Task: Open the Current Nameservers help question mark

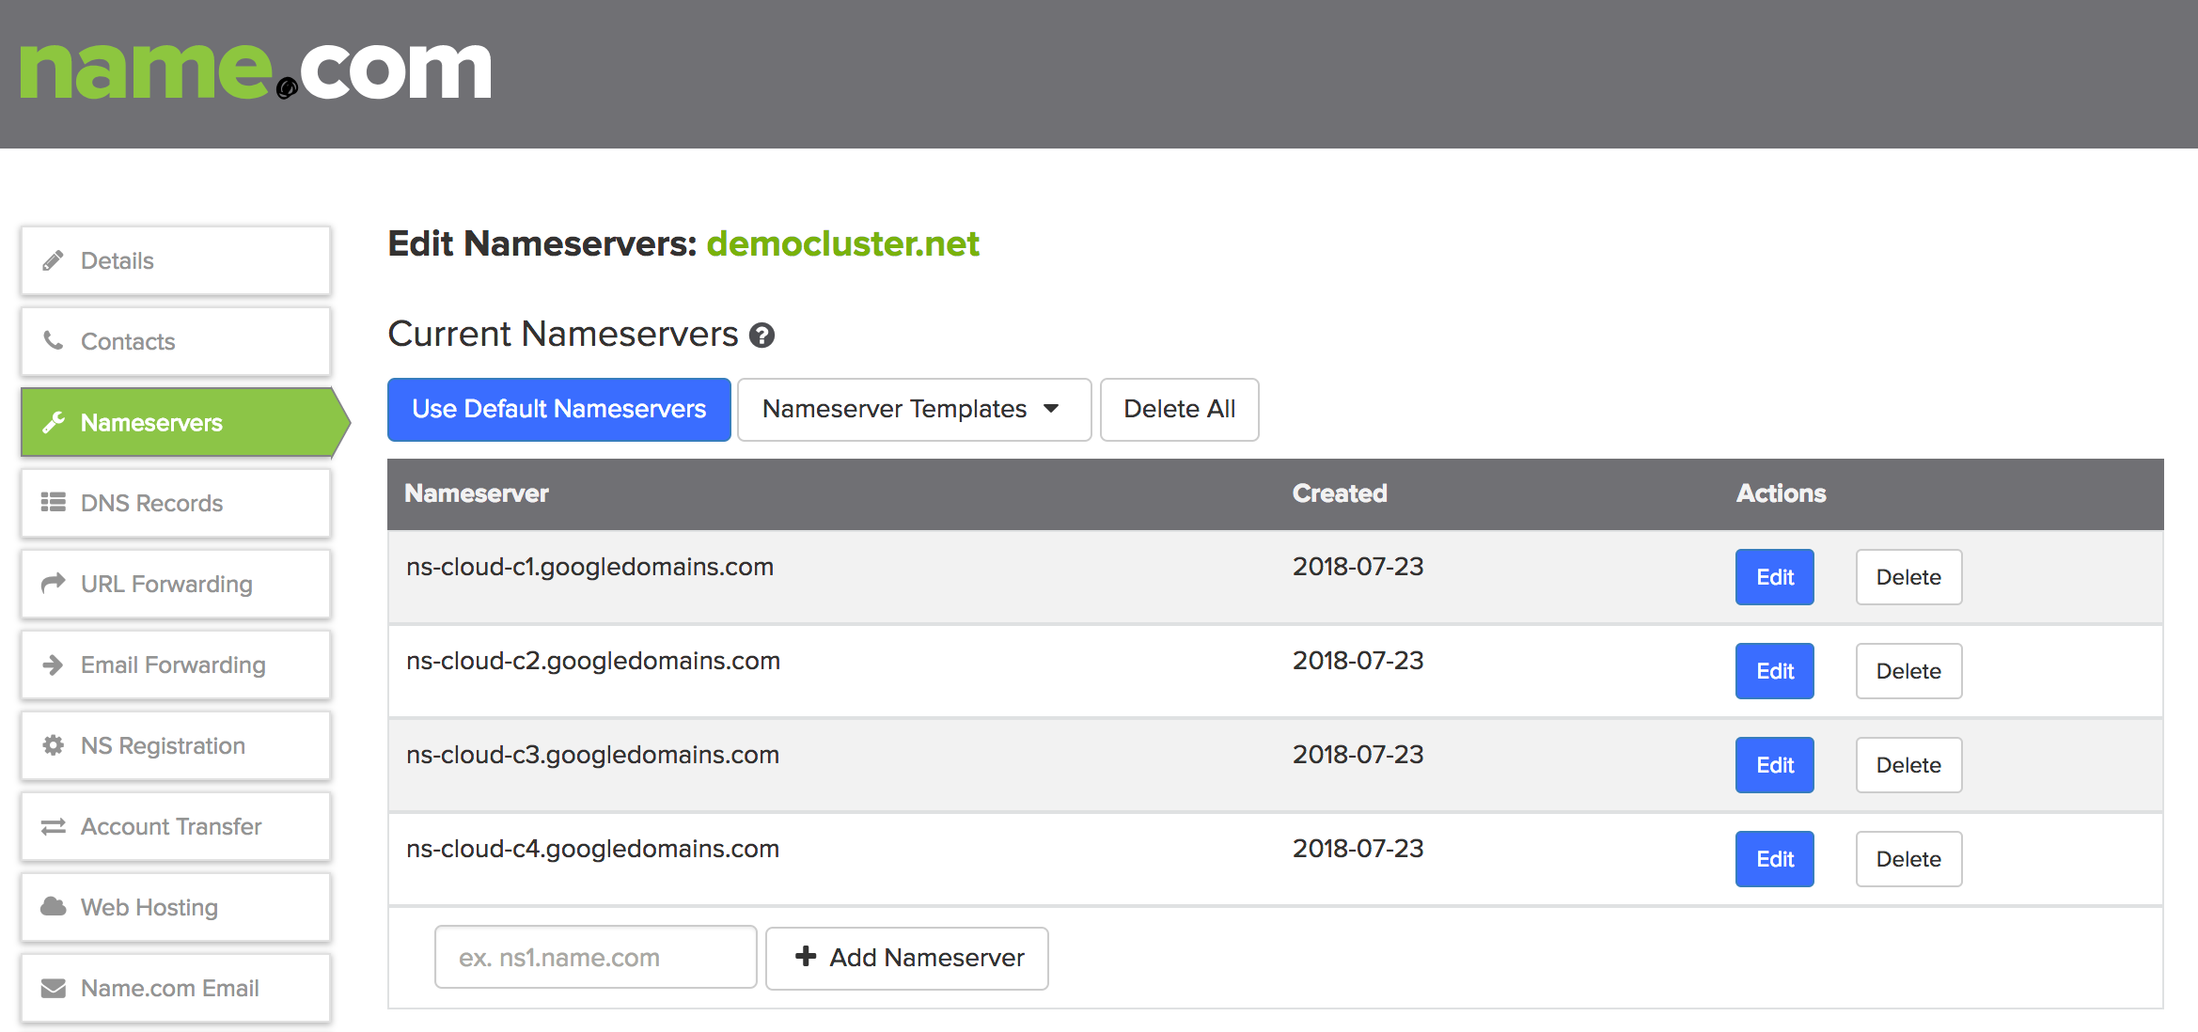Action: [x=761, y=336]
